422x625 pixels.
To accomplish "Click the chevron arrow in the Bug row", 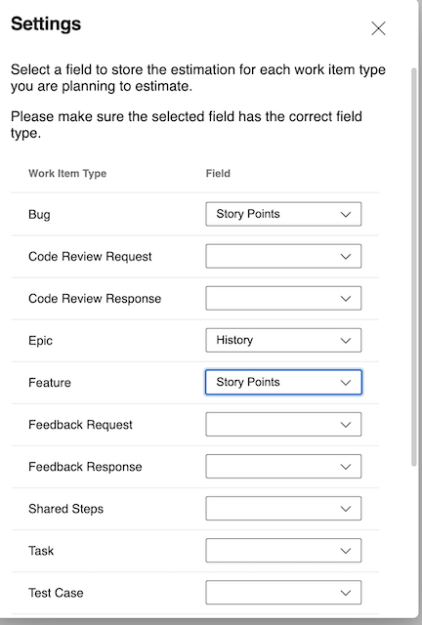I will pos(346,215).
